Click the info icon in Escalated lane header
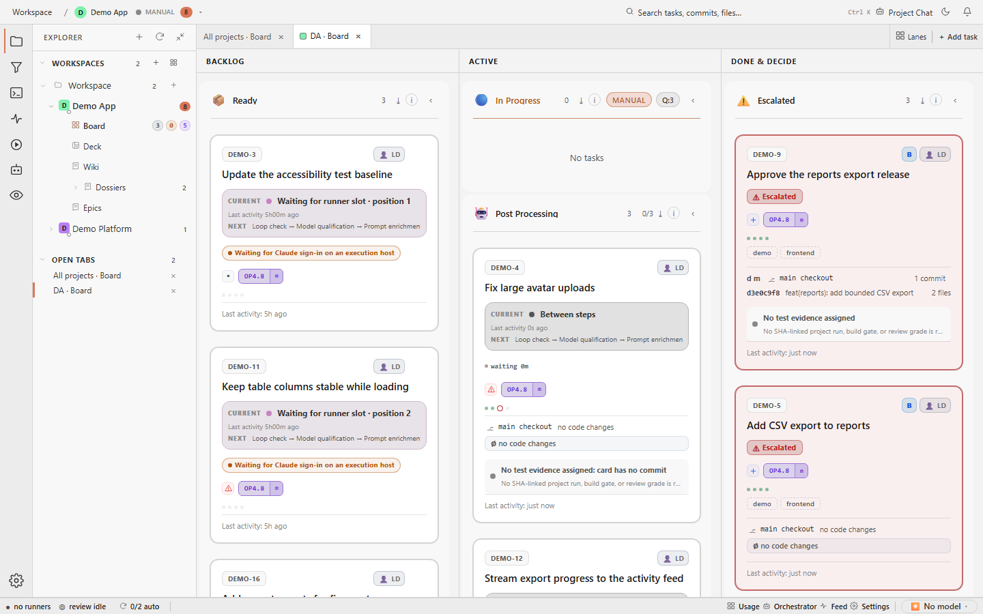 [x=936, y=100]
